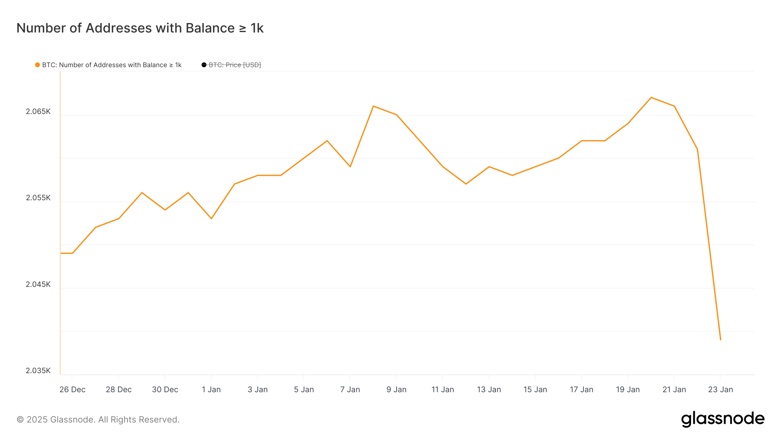Select the 2.045K y-axis value
This screenshot has height=439, width=781.
38,284
